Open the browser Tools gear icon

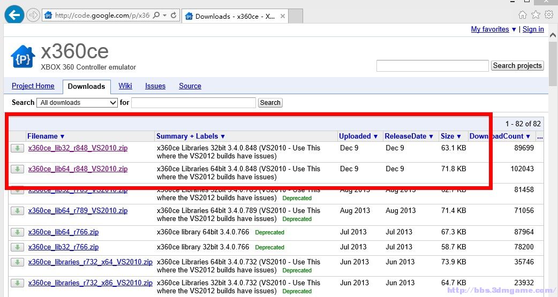(x=549, y=14)
